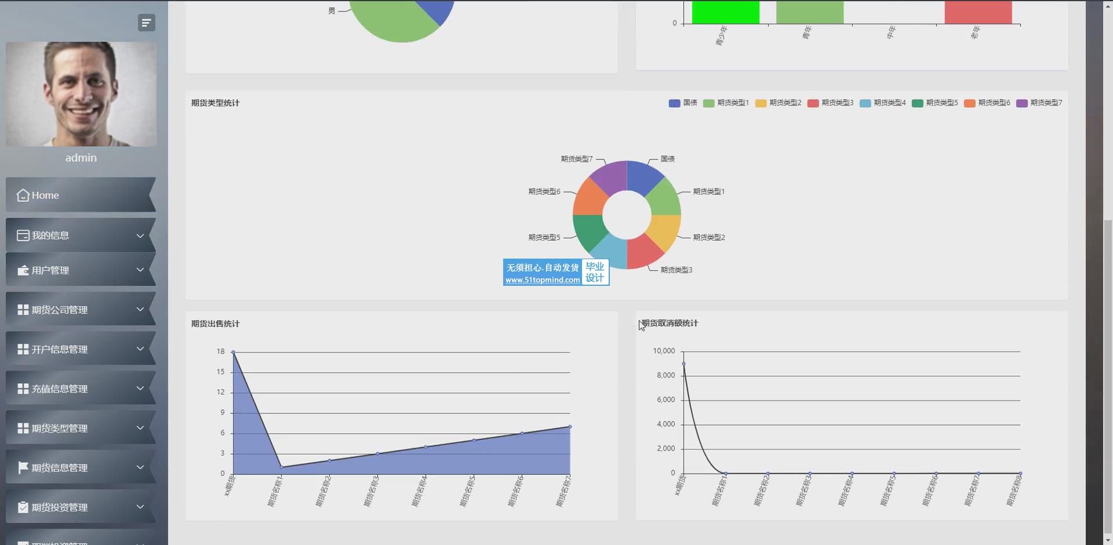Click the 期货类型7 donut label

(577, 159)
